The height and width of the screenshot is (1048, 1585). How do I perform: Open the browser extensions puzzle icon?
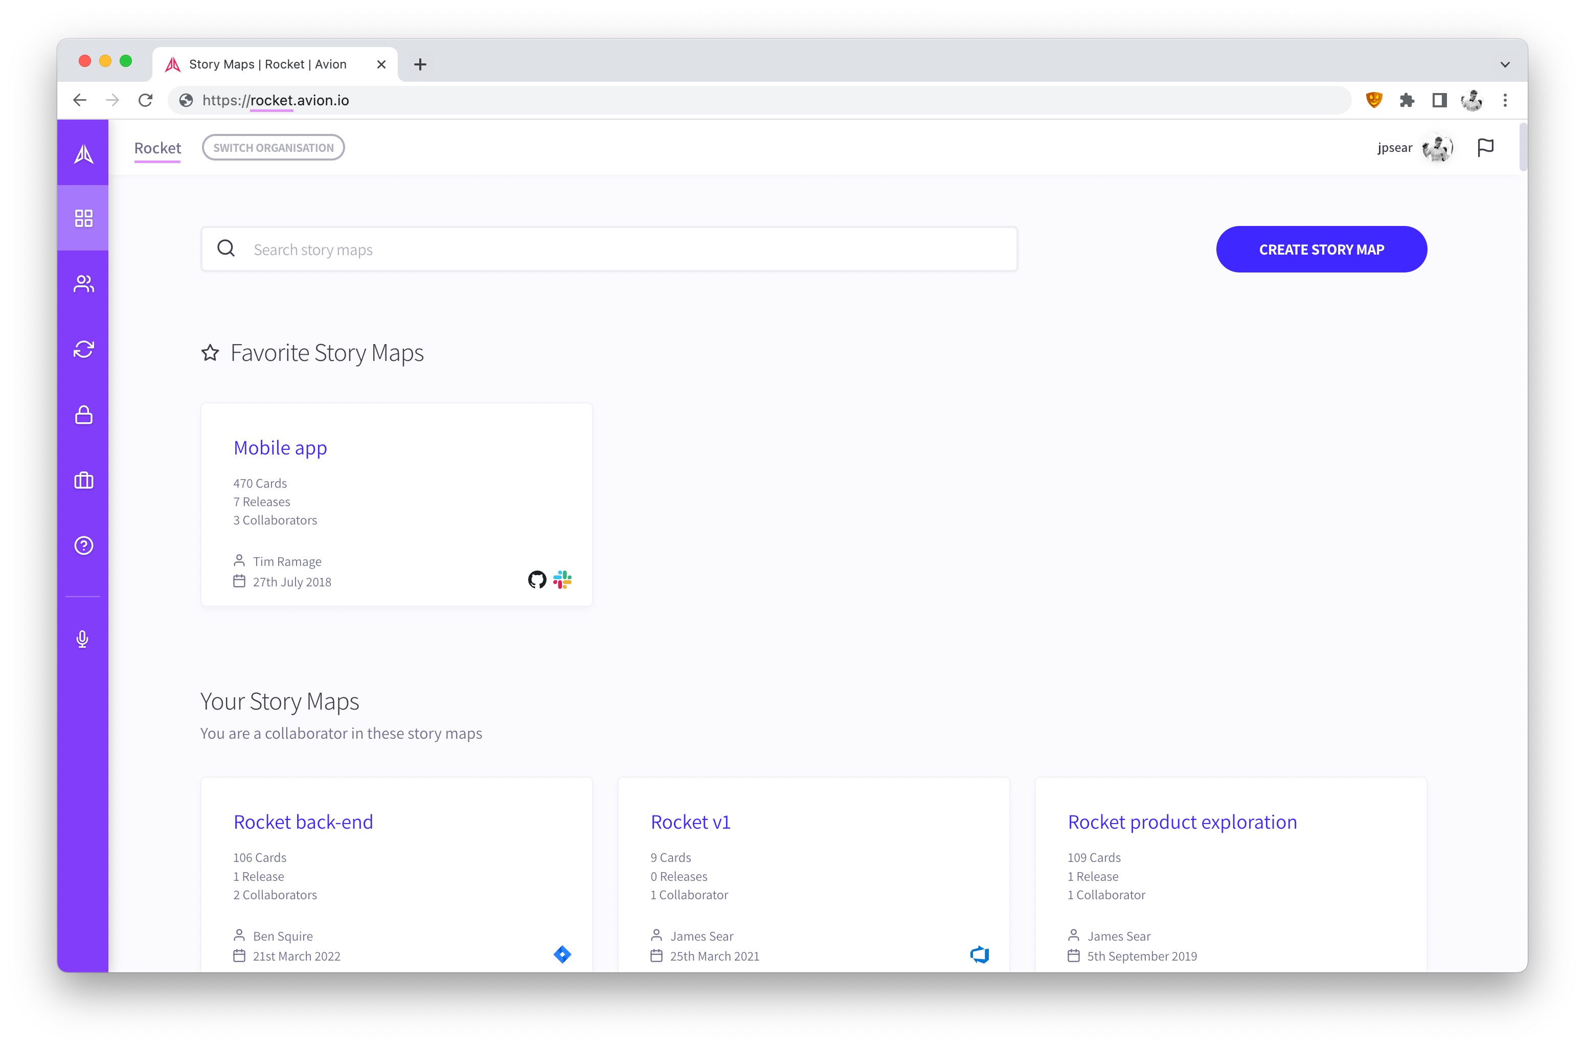pyautogui.click(x=1407, y=100)
